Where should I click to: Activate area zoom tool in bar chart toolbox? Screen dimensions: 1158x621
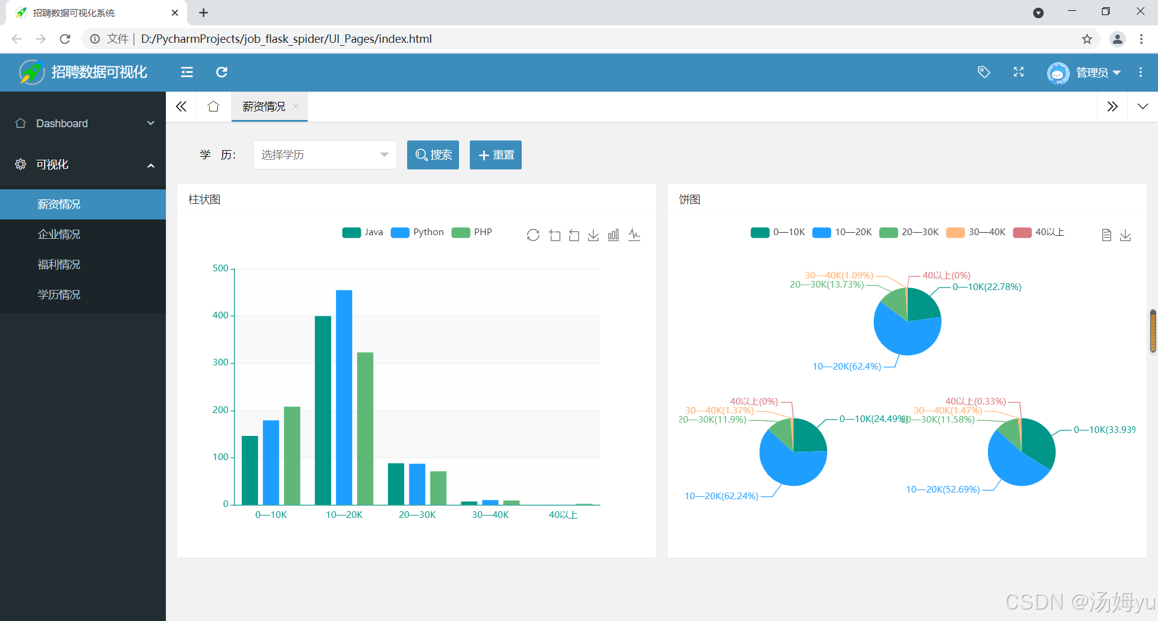(555, 235)
